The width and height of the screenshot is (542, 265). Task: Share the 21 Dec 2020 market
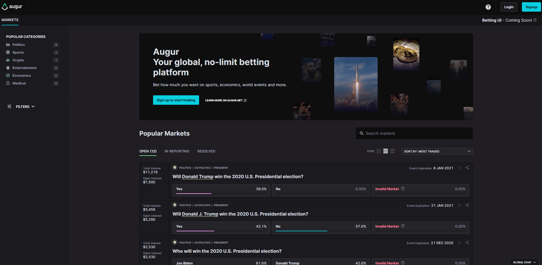[467, 243]
